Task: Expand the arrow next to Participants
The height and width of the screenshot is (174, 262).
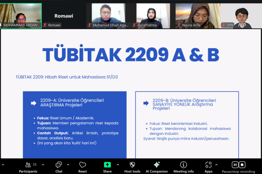Action: click(43, 164)
